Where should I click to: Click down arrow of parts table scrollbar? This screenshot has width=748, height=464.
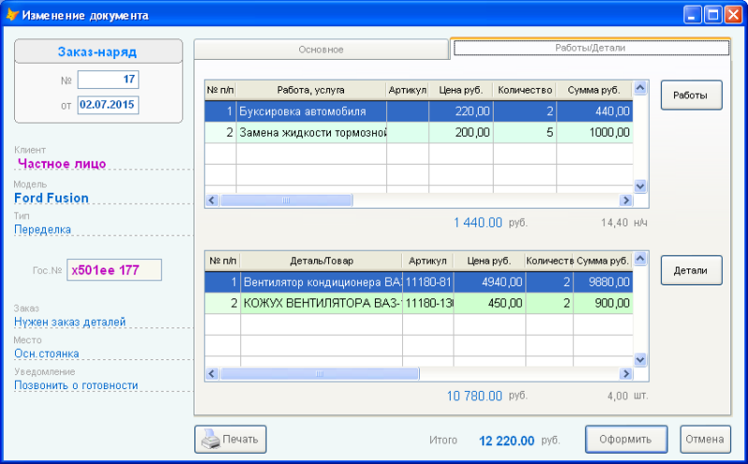[640, 359]
